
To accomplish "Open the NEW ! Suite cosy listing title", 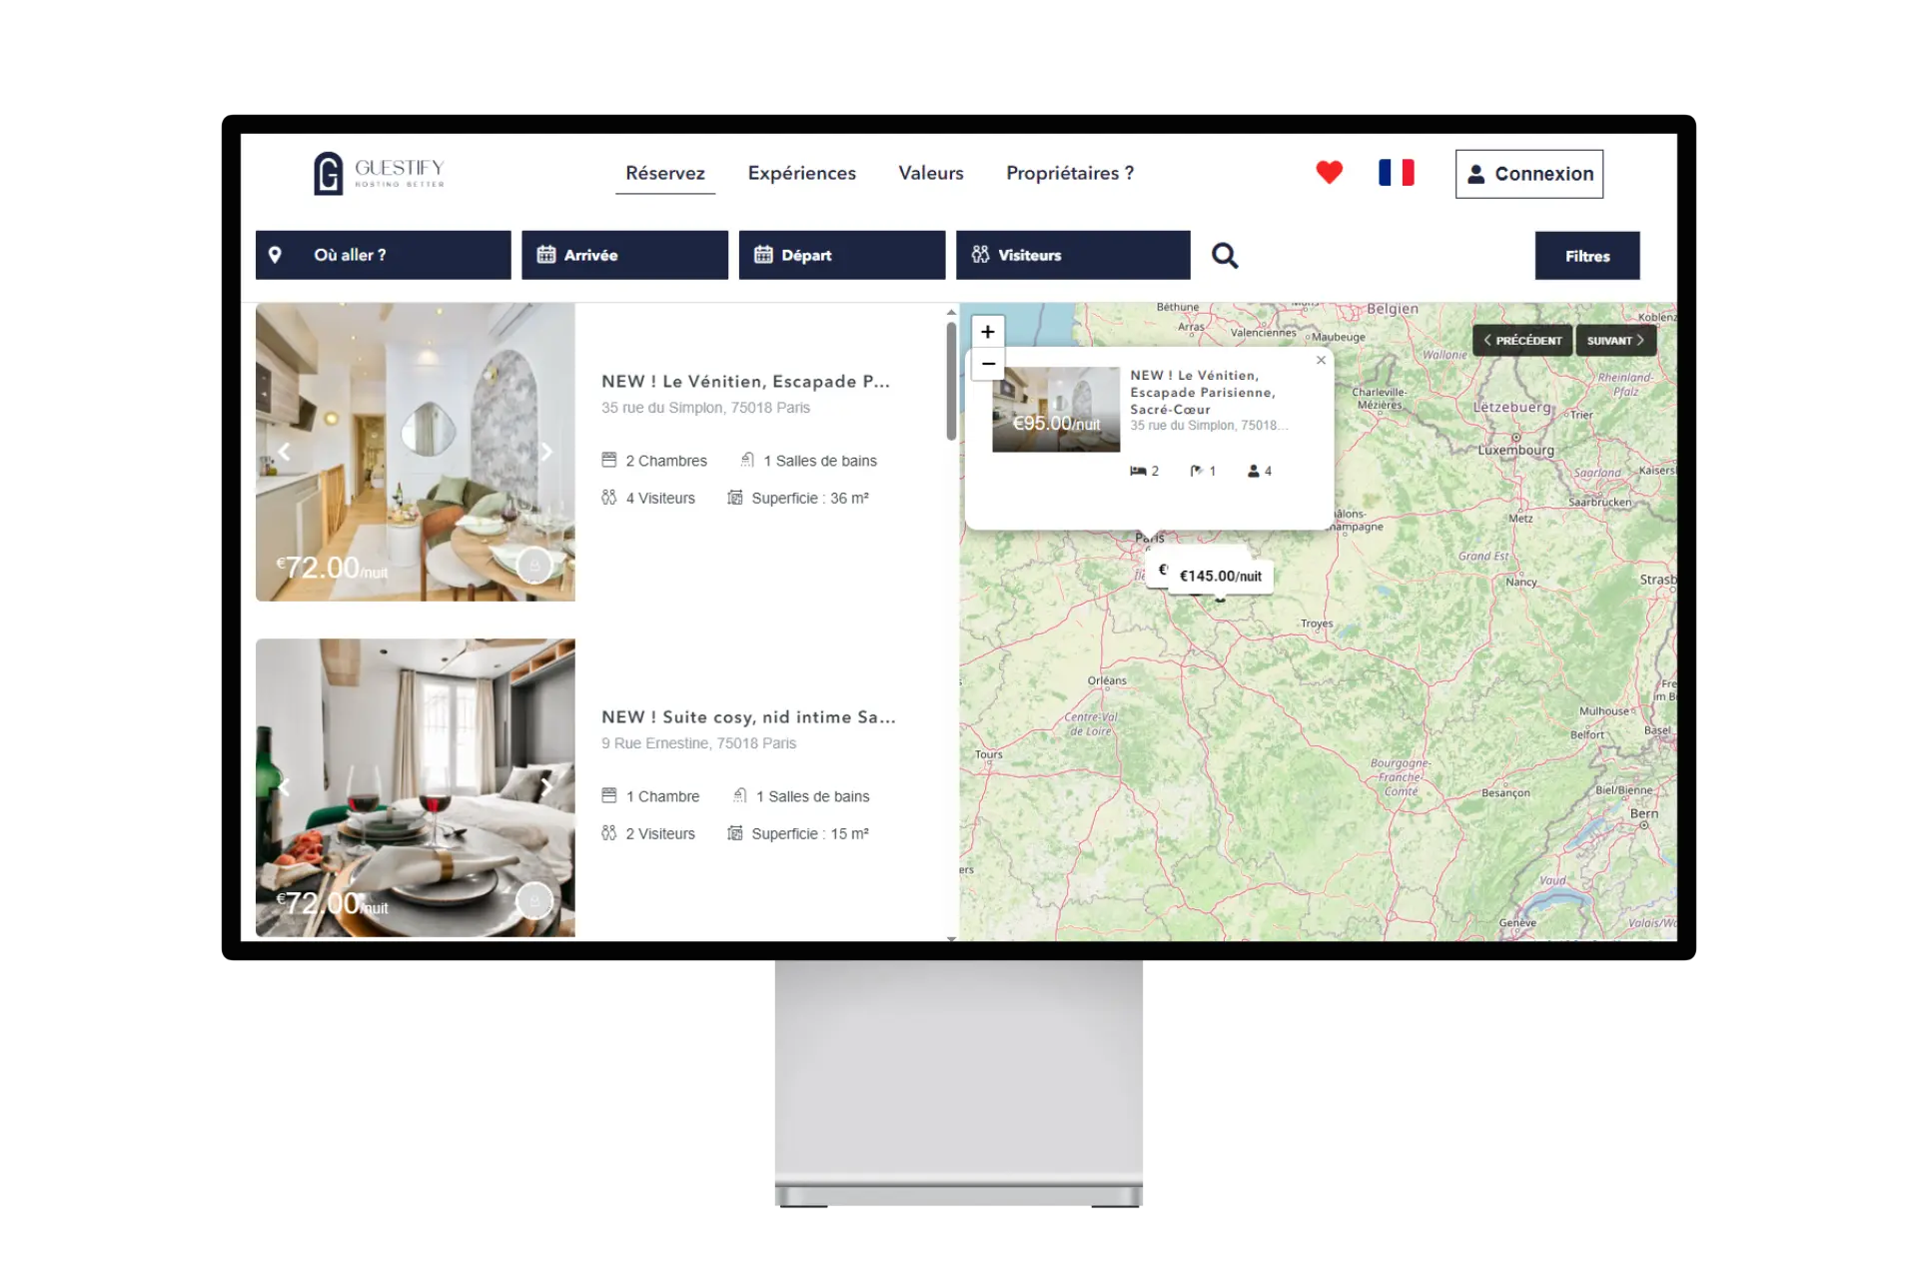I will pos(748,717).
